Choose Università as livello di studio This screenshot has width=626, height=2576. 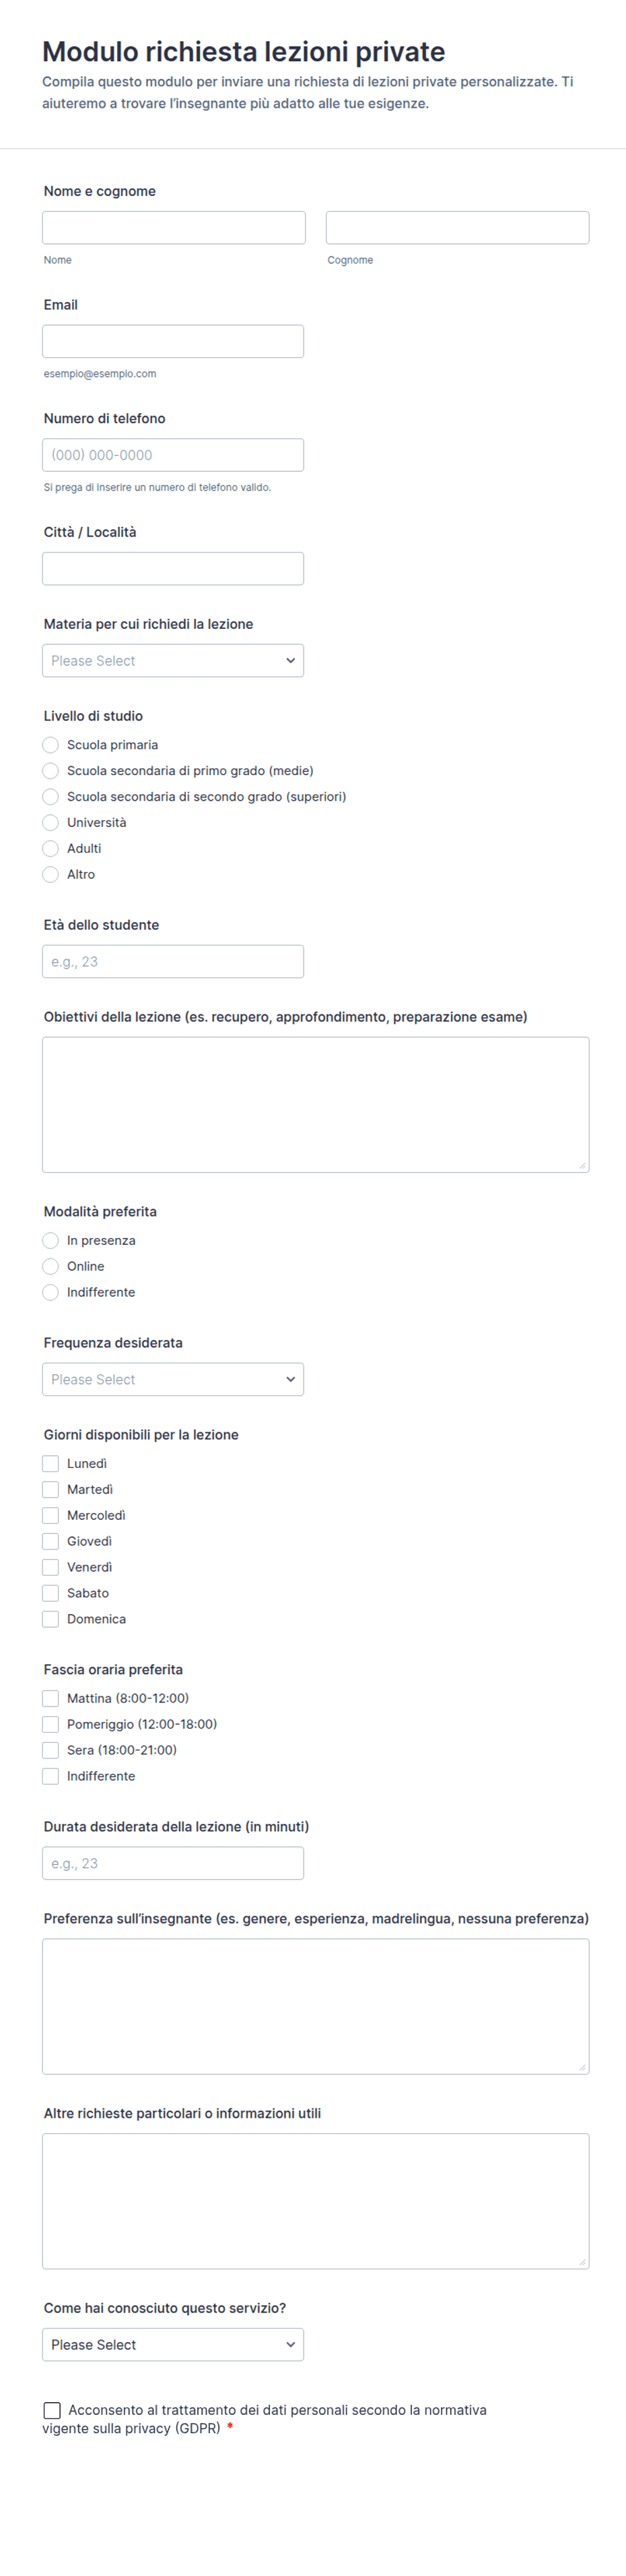point(51,822)
